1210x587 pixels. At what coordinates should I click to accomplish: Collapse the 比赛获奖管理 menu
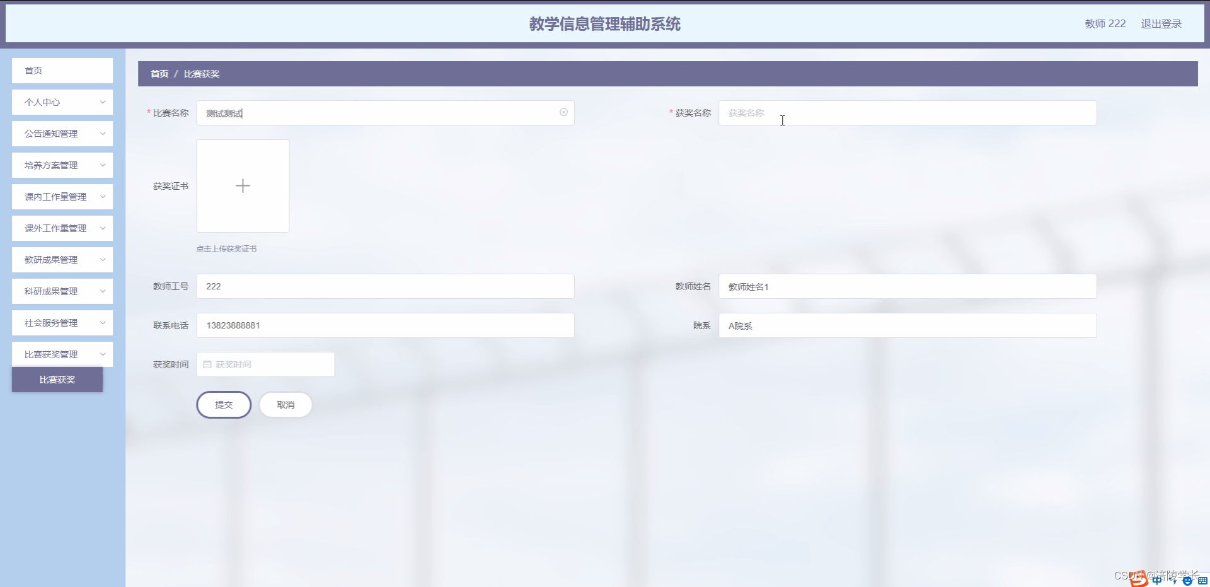click(x=62, y=354)
